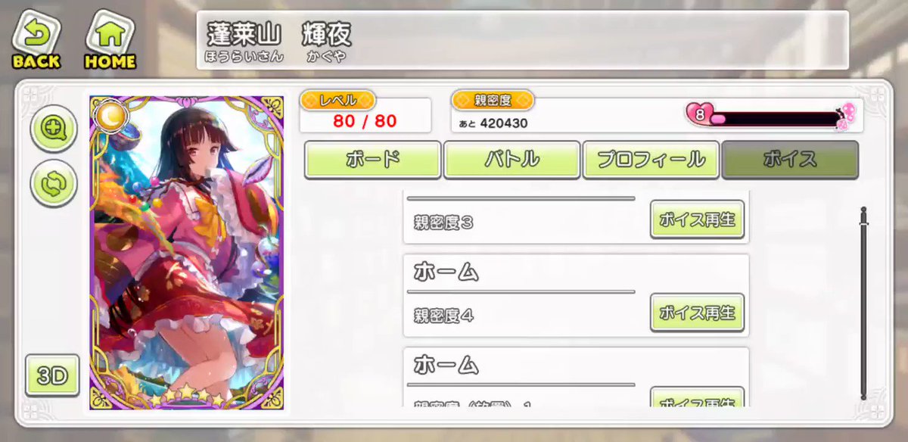Switch to the プロフィール tab
This screenshot has height=442, width=908.
pos(651,160)
